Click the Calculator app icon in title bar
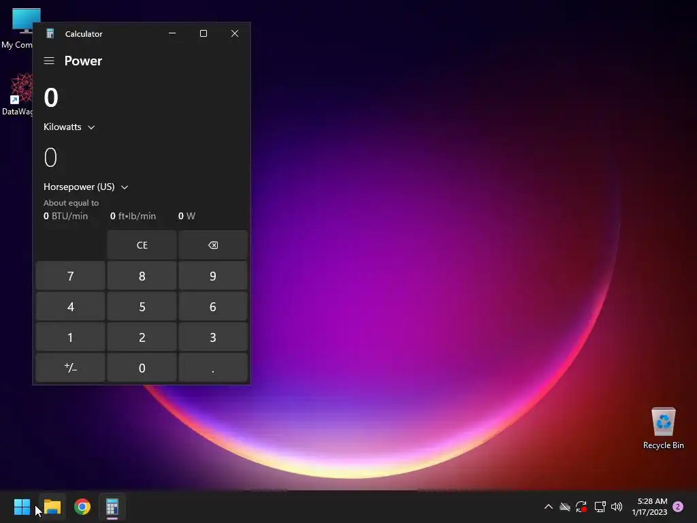697x523 pixels. pyautogui.click(x=50, y=34)
